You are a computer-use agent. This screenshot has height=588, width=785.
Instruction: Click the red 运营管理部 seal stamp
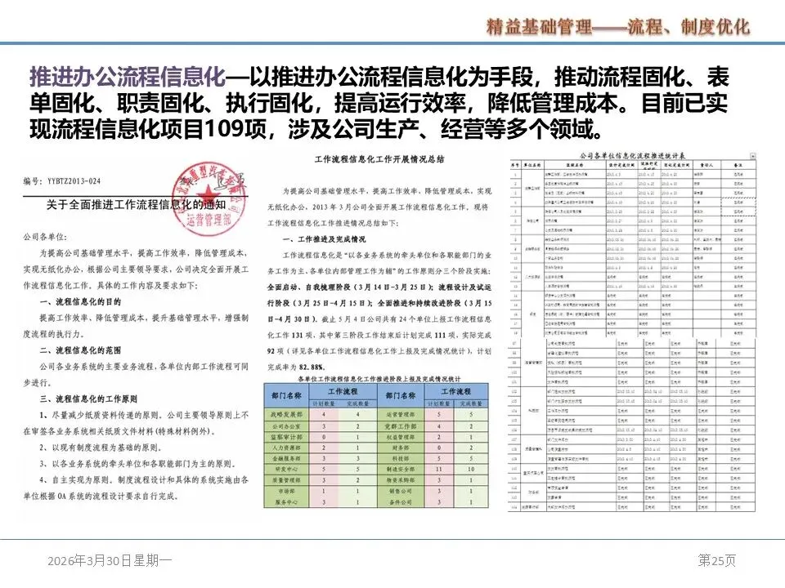coord(209,199)
